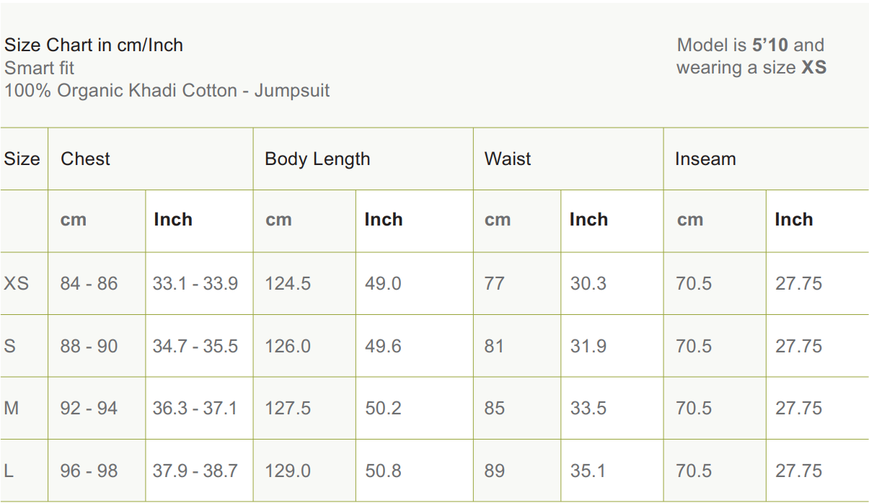Click the Chest column header
869x503 pixels.
coord(85,159)
